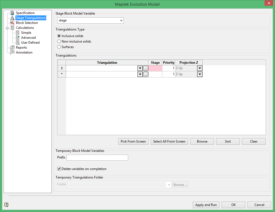275x212 pixels.
Task: Click the ellipsis browse button in row 1
Action: tap(145, 68)
